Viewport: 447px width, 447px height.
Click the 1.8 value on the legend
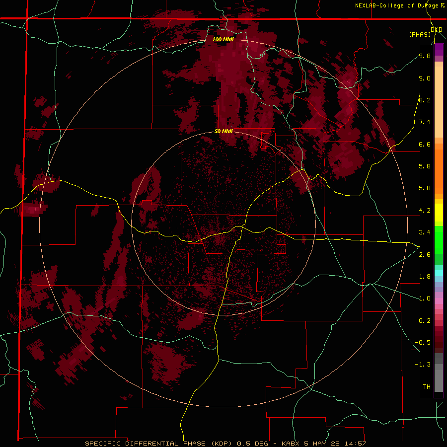coord(425,276)
